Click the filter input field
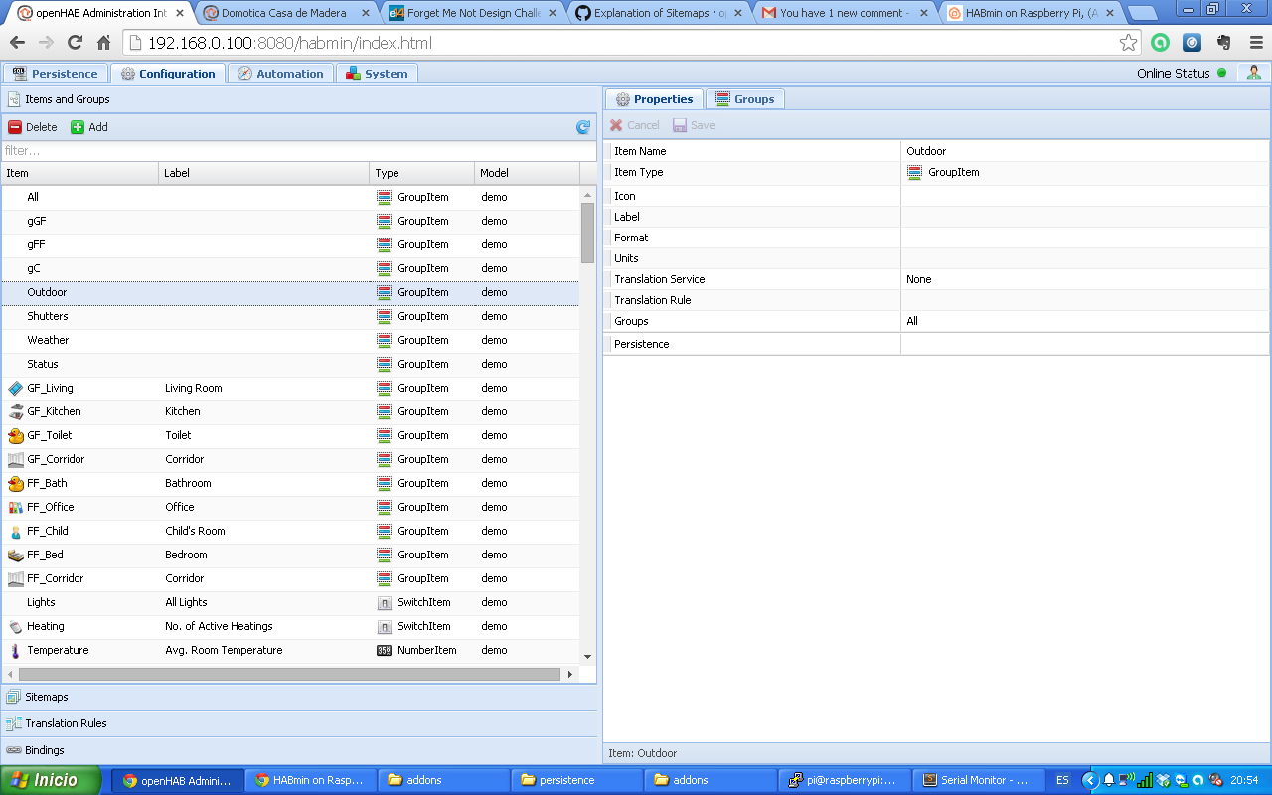Image resolution: width=1272 pixels, height=795 pixels. pyautogui.click(x=298, y=150)
